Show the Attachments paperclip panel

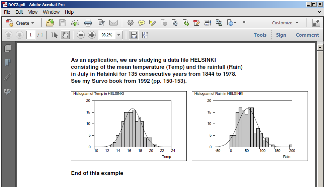tap(8, 77)
